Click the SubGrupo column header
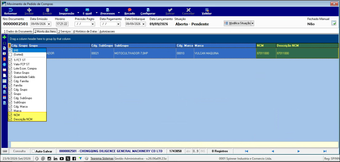This screenshot has height=162, width=340. point(145,45)
